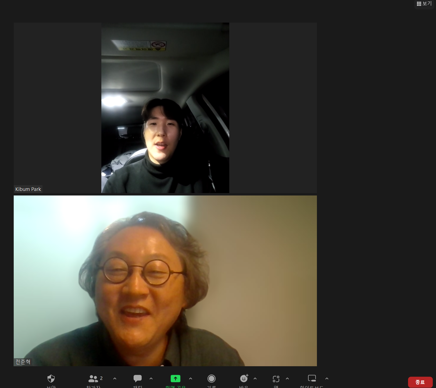
Task: Start recording with the Record icon
Action: pos(212,379)
